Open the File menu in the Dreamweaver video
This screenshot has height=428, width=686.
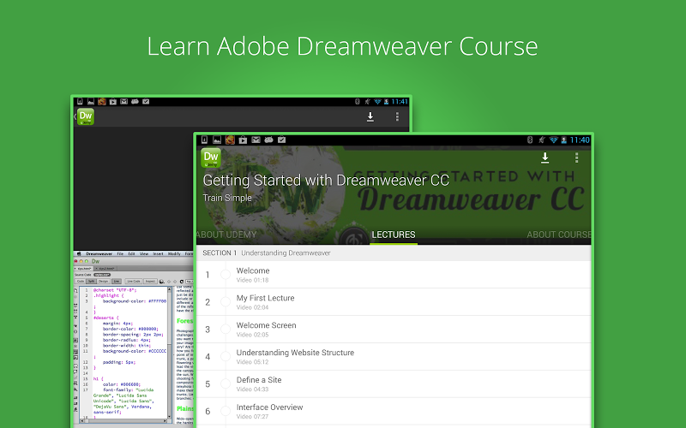[120, 253]
